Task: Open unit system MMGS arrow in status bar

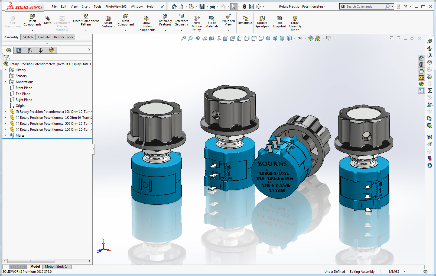Action: coord(405,272)
